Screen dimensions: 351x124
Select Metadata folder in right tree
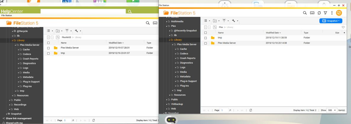185,77
